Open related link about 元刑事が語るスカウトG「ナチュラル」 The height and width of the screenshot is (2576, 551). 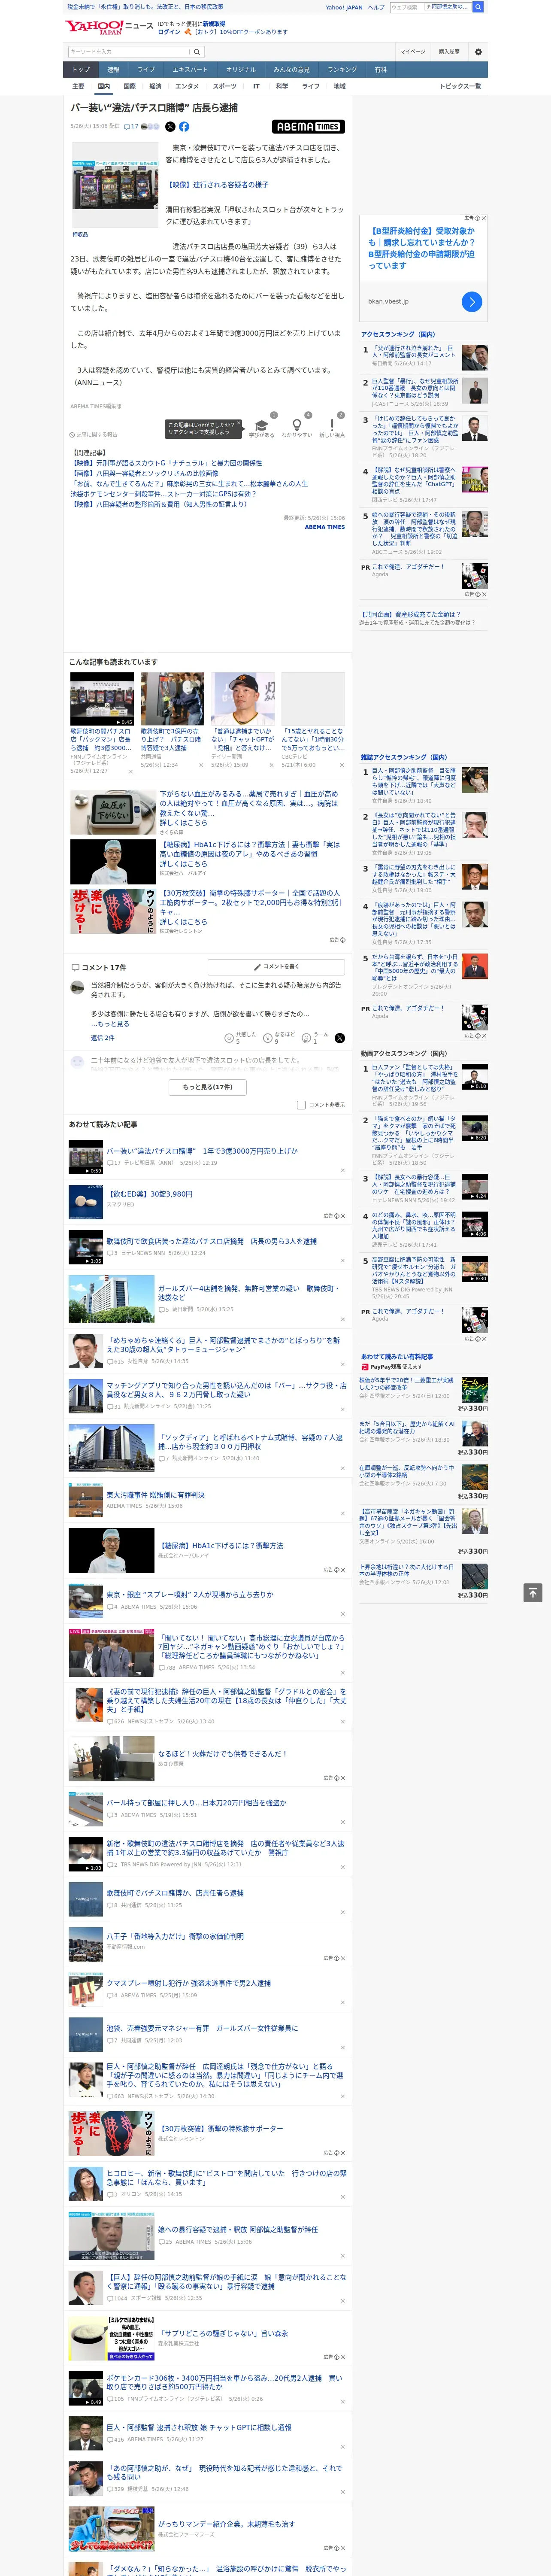pyautogui.click(x=166, y=463)
